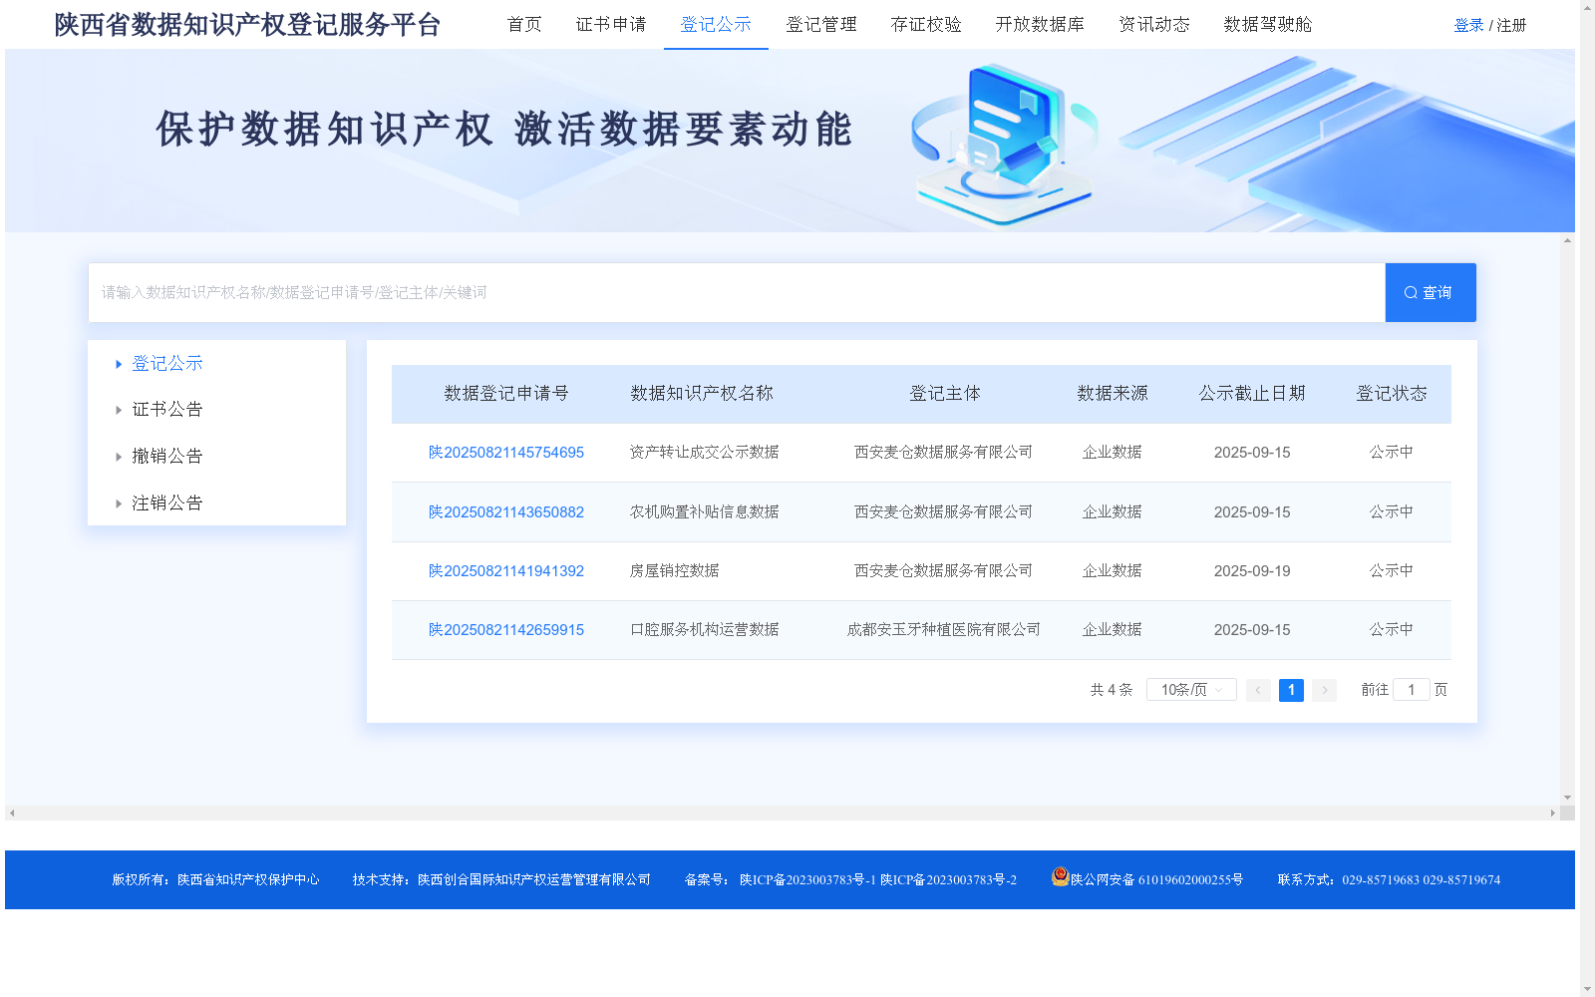The height and width of the screenshot is (997, 1595).
Task: Go to the 登记管理 tab
Action: (x=821, y=25)
